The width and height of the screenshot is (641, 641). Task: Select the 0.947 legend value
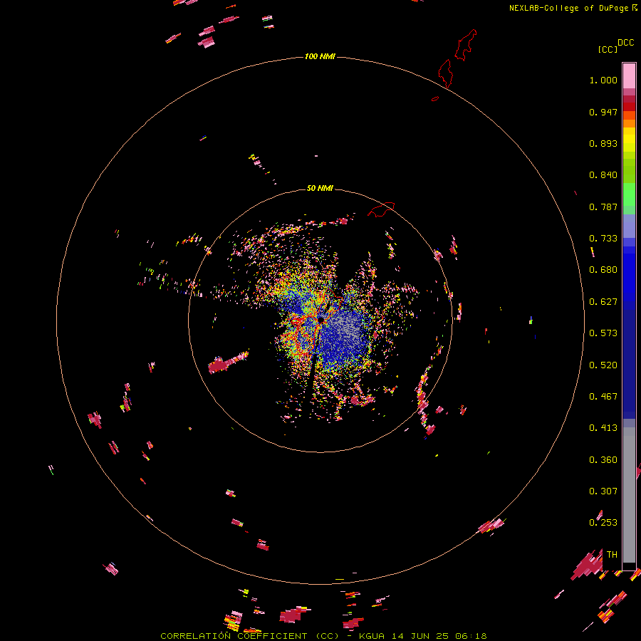click(x=603, y=112)
